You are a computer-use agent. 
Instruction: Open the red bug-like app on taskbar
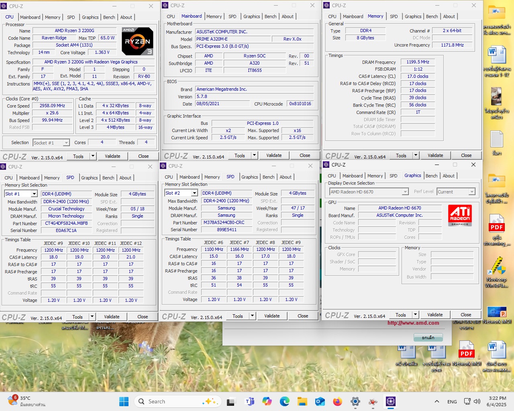tap(373, 401)
